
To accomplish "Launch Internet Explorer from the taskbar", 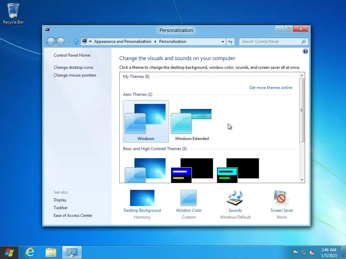I will pyautogui.click(x=30, y=252).
